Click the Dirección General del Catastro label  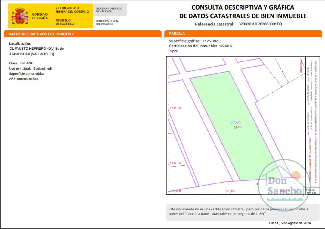pos(108,22)
